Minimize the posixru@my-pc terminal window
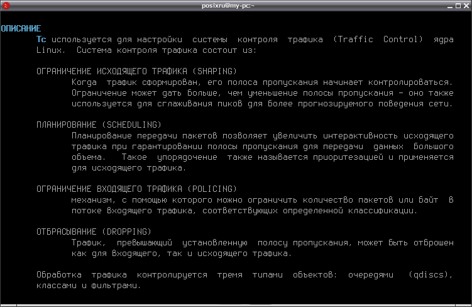472x307 pixels. (x=450, y=6)
